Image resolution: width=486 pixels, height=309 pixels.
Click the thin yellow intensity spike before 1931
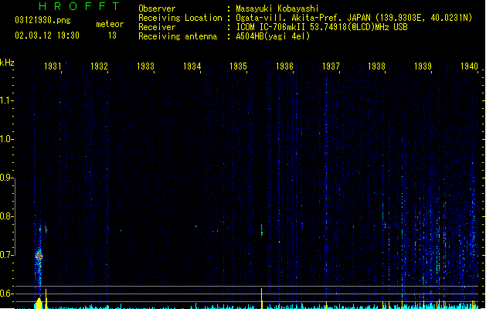pos(46,299)
